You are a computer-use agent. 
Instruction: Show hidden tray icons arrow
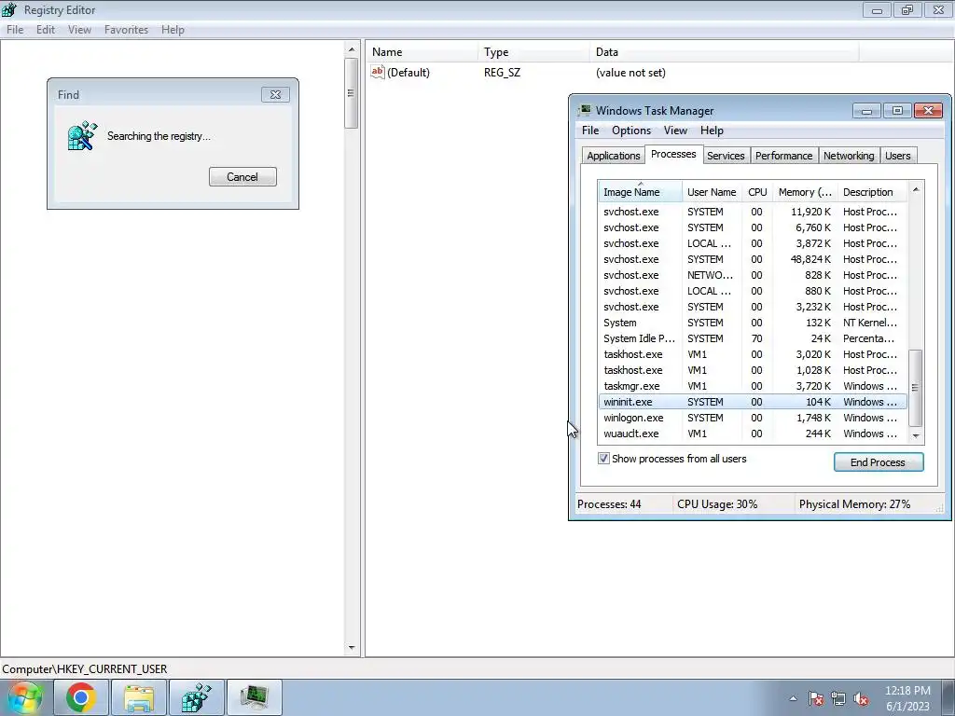793,698
